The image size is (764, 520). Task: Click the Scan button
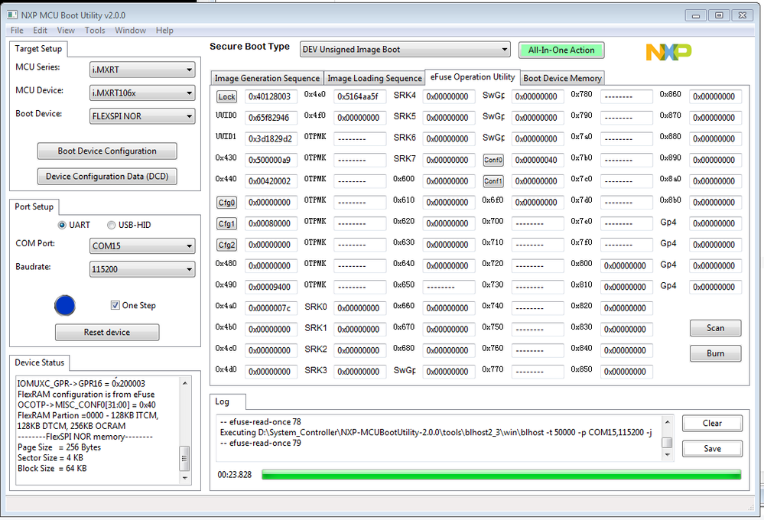[715, 328]
